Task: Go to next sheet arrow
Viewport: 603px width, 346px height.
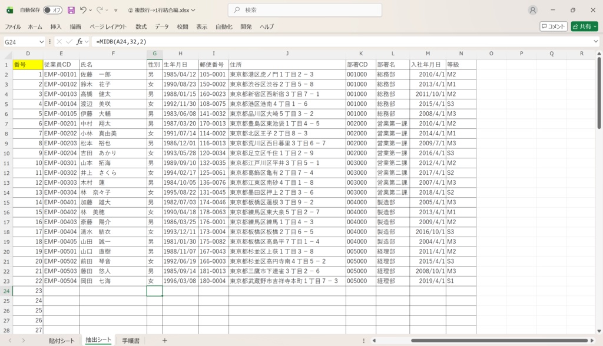Action: pyautogui.click(x=24, y=341)
